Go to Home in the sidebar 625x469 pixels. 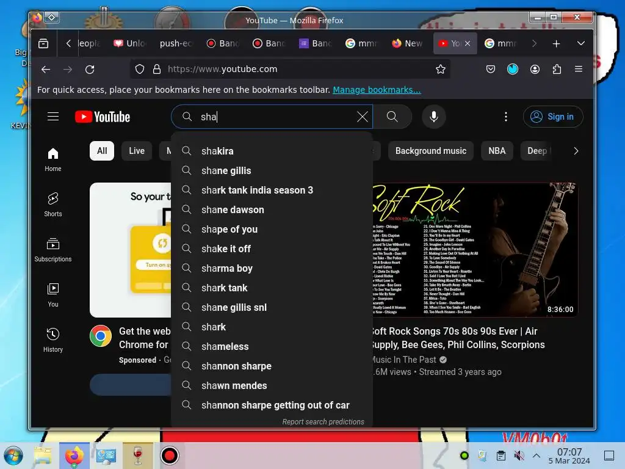click(53, 159)
